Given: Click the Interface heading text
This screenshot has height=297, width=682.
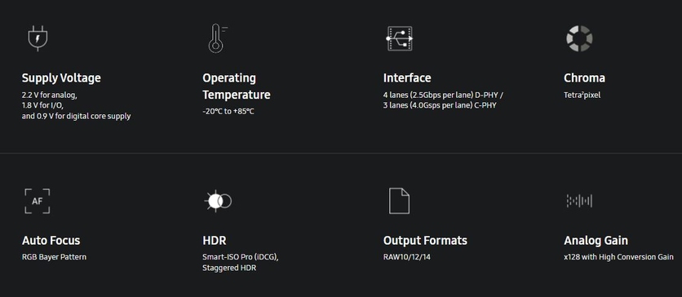Looking at the screenshot, I should click(407, 78).
